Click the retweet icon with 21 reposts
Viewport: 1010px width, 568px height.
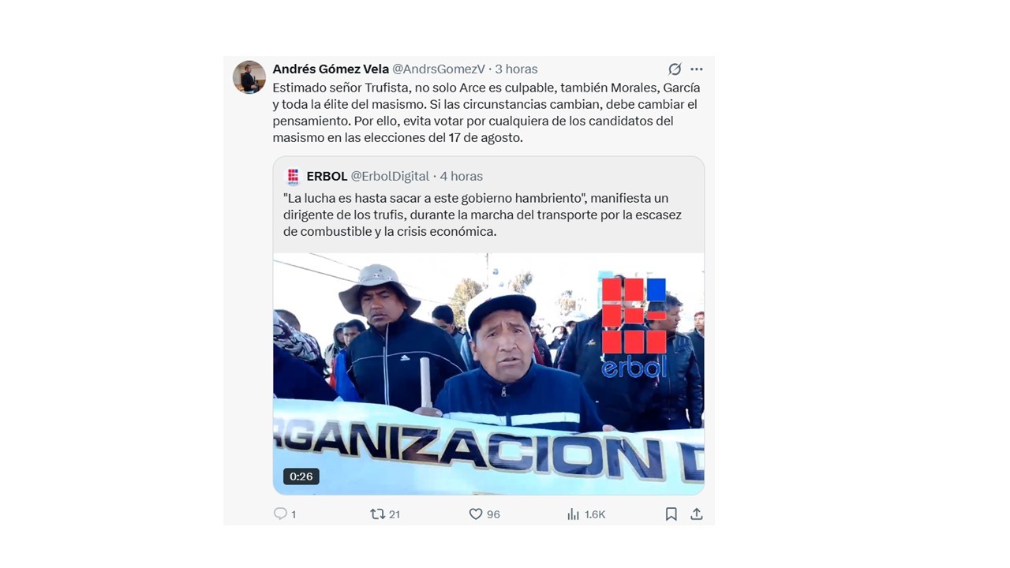pyautogui.click(x=377, y=514)
